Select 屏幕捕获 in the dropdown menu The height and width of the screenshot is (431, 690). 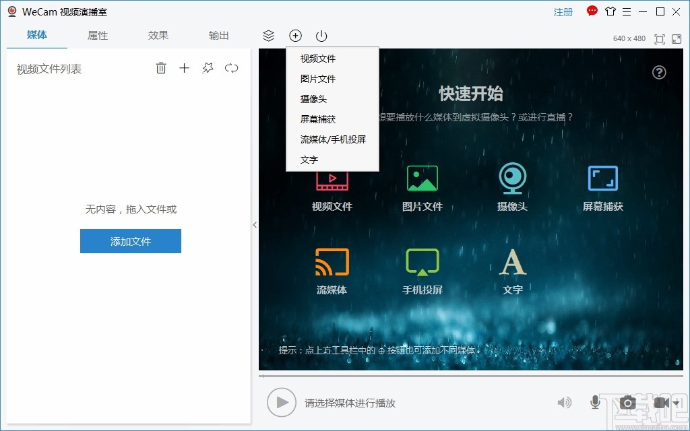(332, 119)
